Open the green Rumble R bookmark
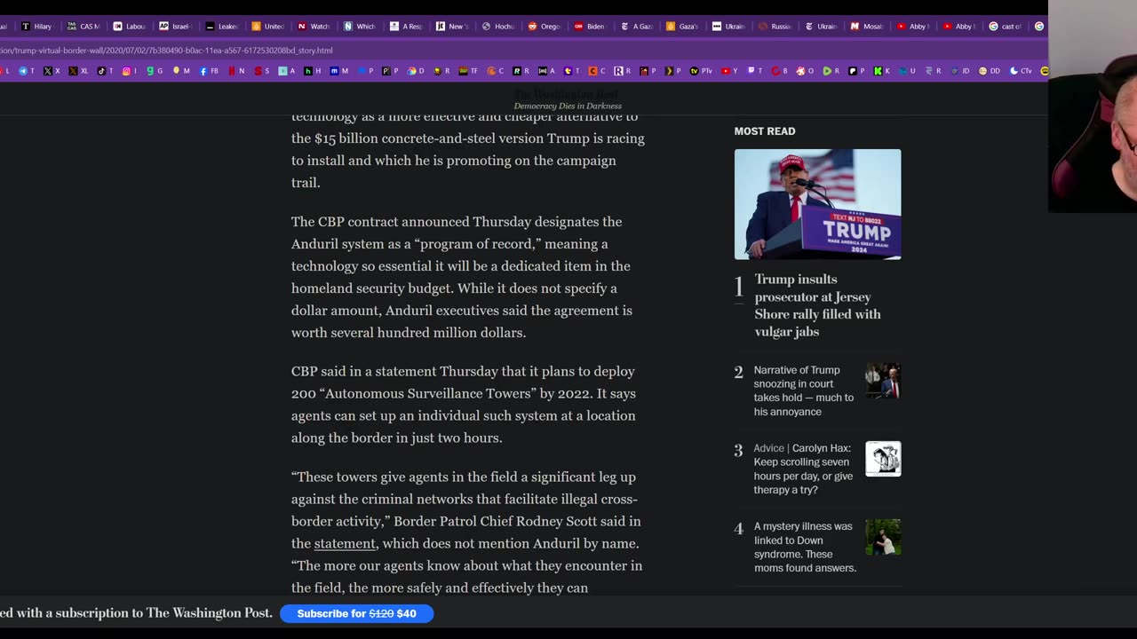 (x=831, y=71)
